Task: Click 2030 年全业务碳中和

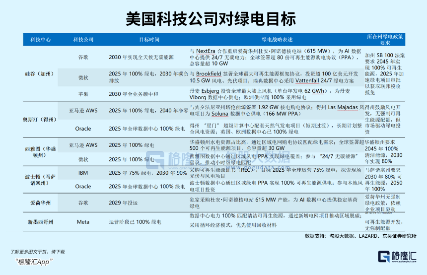Action: point(134,94)
